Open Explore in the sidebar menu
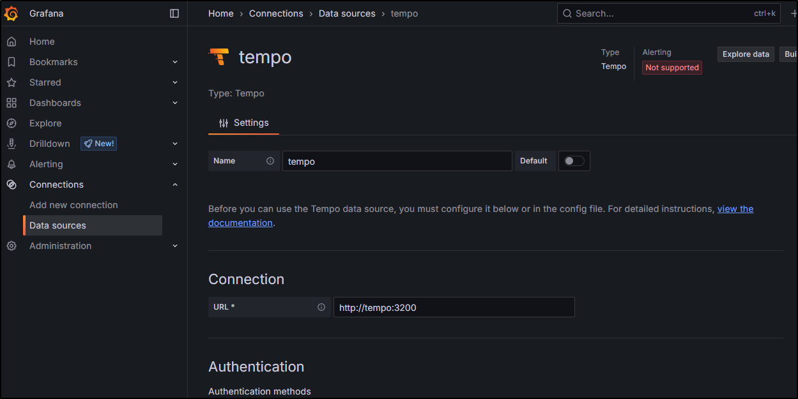This screenshot has width=798, height=399. tap(45, 123)
